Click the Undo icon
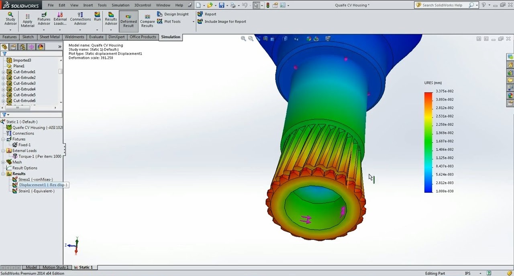 click(245, 5)
